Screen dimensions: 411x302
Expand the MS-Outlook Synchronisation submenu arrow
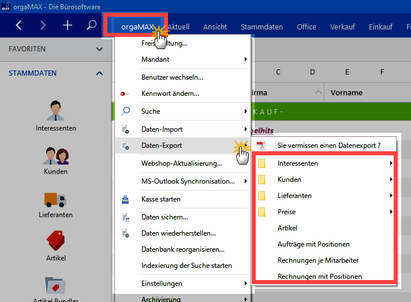point(245,181)
